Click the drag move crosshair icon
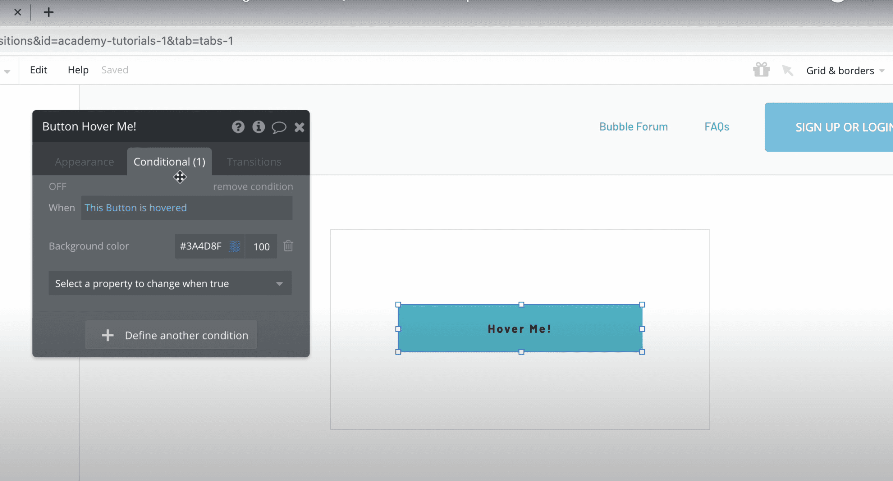Screen dimensions: 893x481 pyautogui.click(x=179, y=176)
